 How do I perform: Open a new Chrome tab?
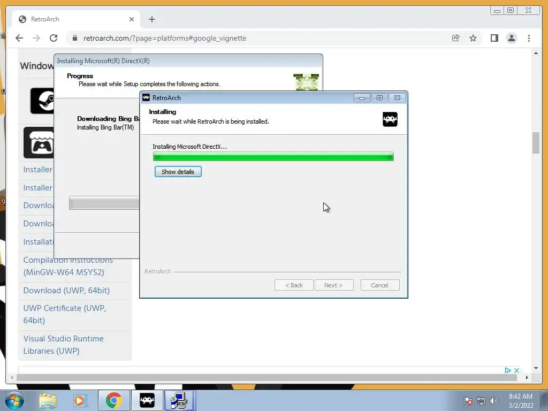tap(151, 19)
